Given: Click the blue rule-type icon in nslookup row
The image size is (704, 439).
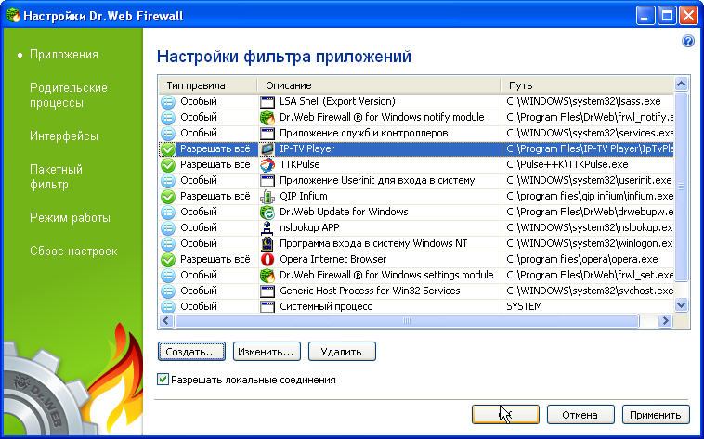Looking at the screenshot, I should click(x=168, y=227).
